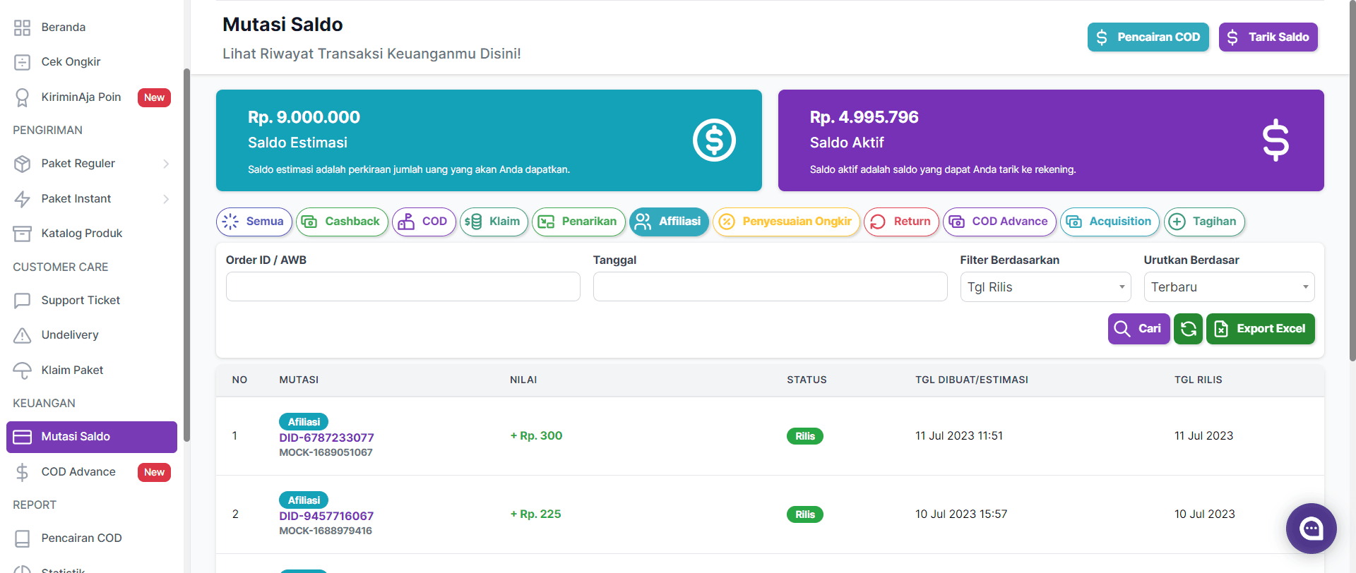The image size is (1356, 573).
Task: Expand the Paket Instant submenu
Action: click(166, 199)
